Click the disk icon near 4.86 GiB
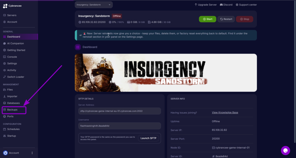Viewport: 296px width, 158px height. pos(149,22)
